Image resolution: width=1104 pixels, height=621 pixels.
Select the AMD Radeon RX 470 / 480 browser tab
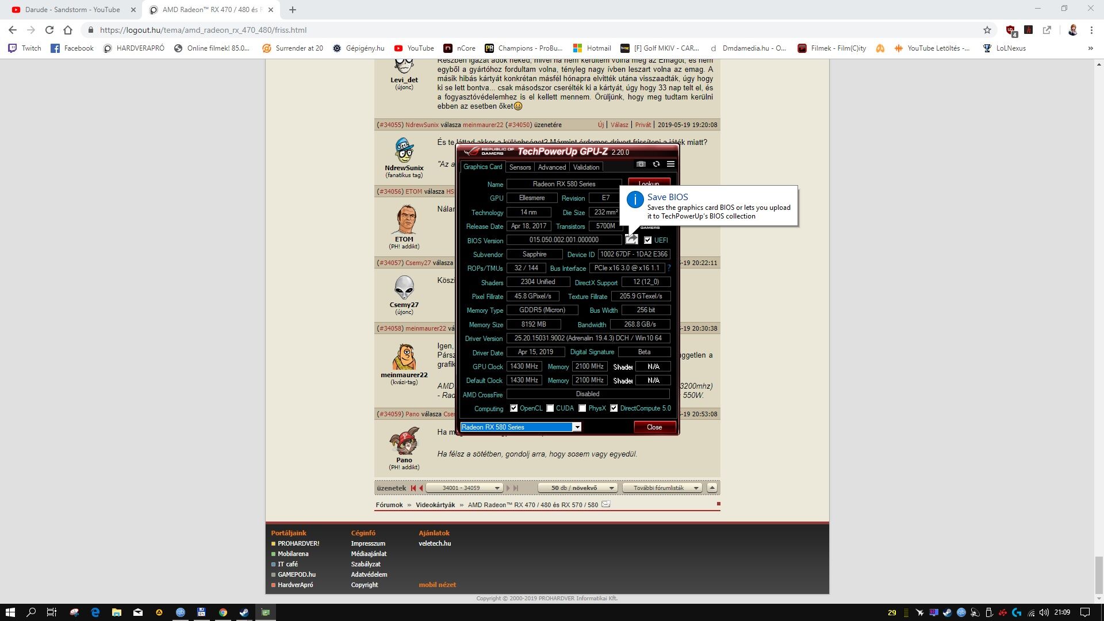pos(211,10)
